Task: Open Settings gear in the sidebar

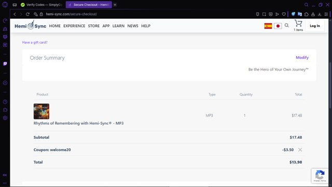Action: 5,118
